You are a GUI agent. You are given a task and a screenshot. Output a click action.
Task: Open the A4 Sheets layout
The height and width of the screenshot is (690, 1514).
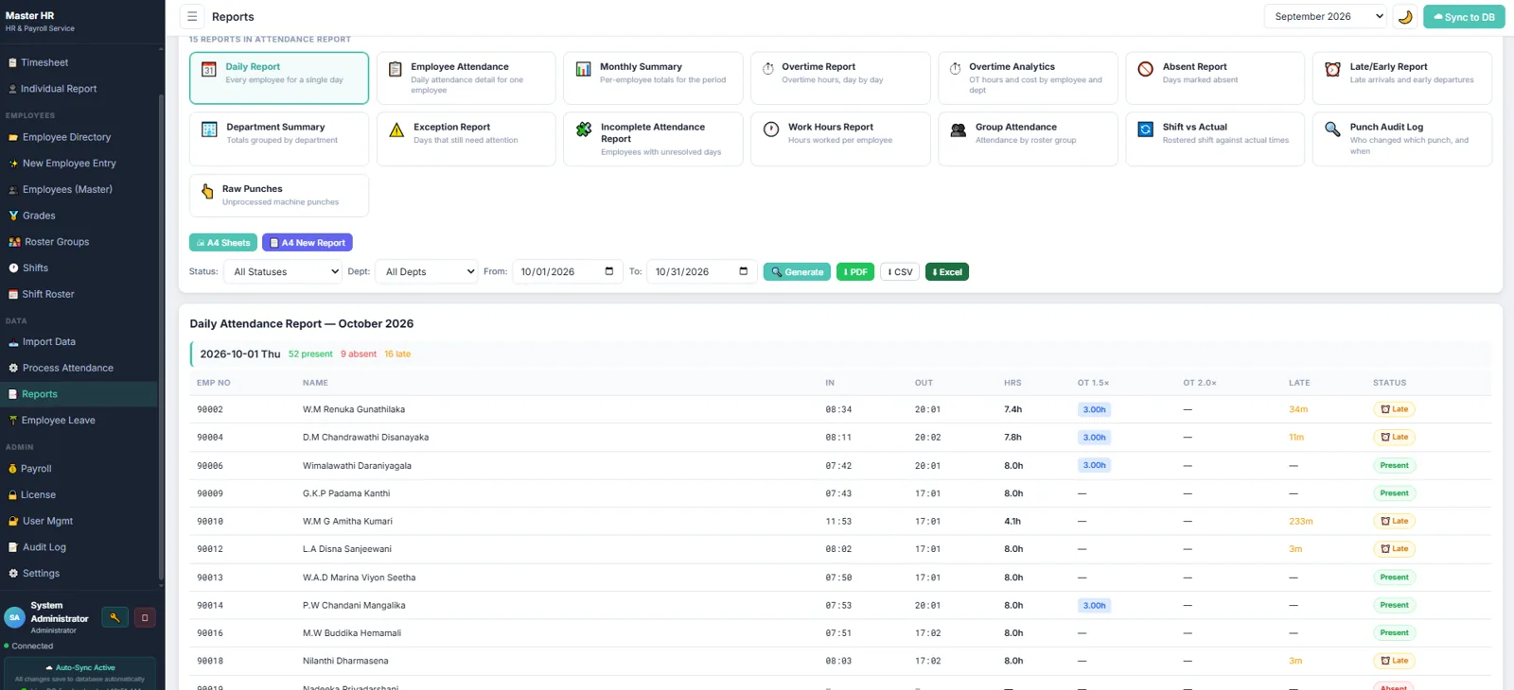point(223,243)
